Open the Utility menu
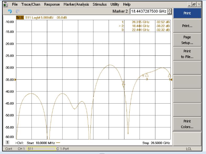 [115, 4]
